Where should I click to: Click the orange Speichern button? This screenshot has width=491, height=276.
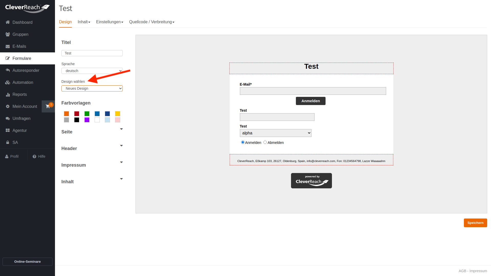click(475, 223)
